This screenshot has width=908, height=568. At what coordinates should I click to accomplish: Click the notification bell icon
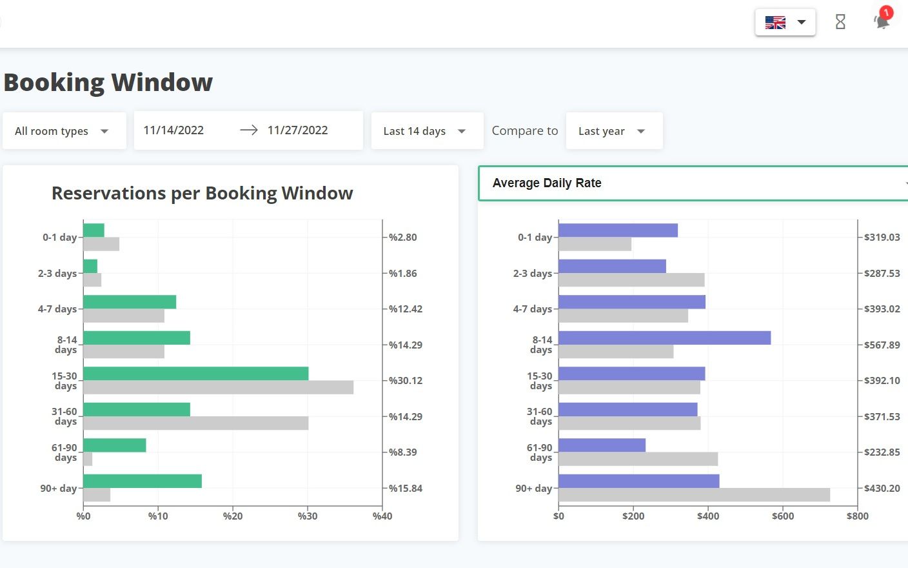(881, 23)
